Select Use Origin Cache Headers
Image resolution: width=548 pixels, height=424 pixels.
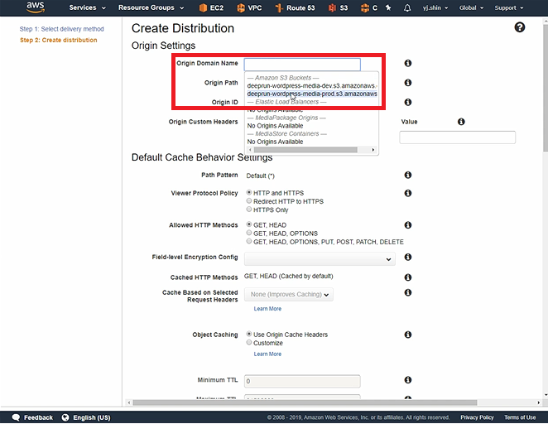pyautogui.click(x=249, y=335)
